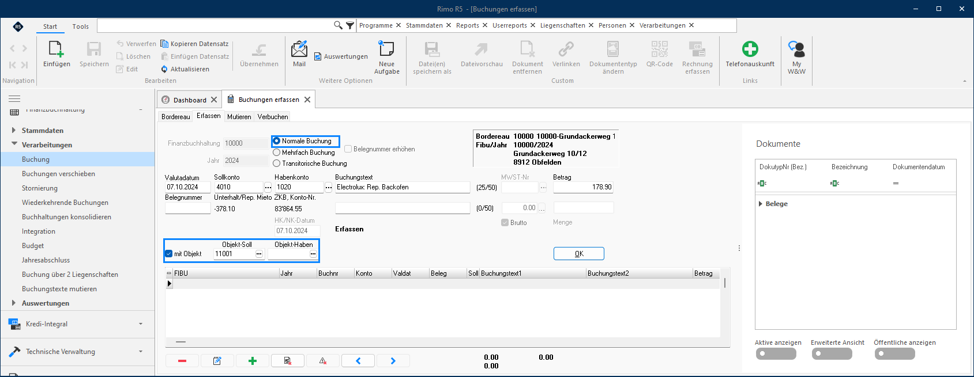This screenshot has height=377, width=974.
Task: Select the Mehrfach Buchung radio button
Action: 277,153
